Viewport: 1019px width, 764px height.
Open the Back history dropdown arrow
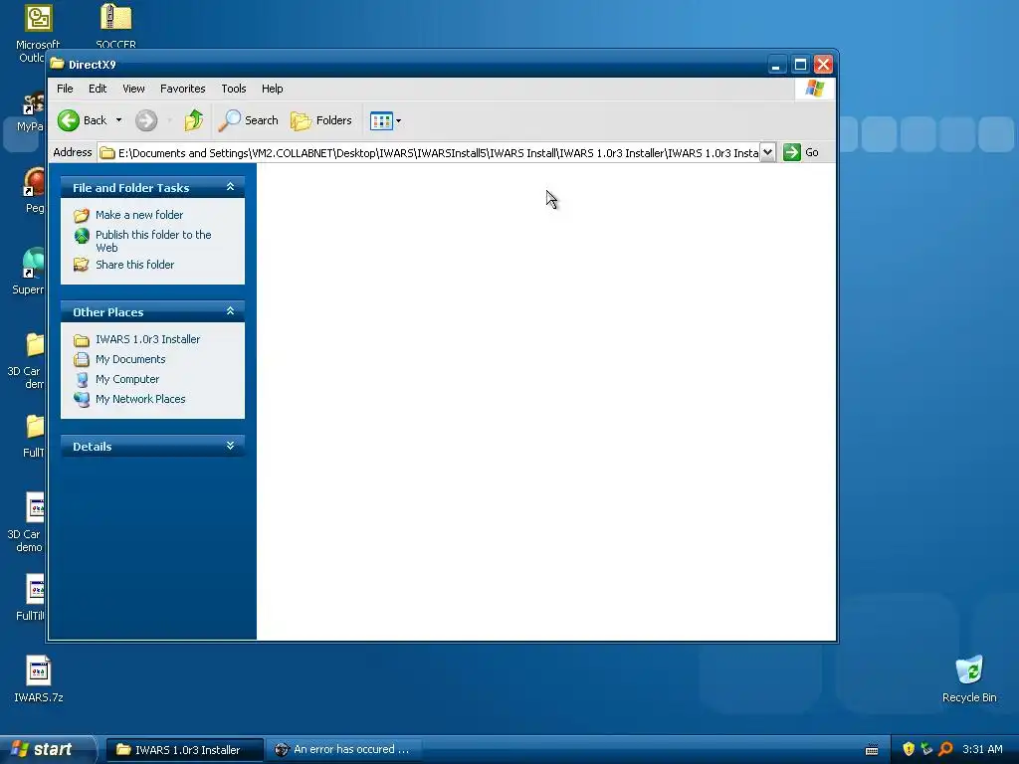pyautogui.click(x=119, y=120)
